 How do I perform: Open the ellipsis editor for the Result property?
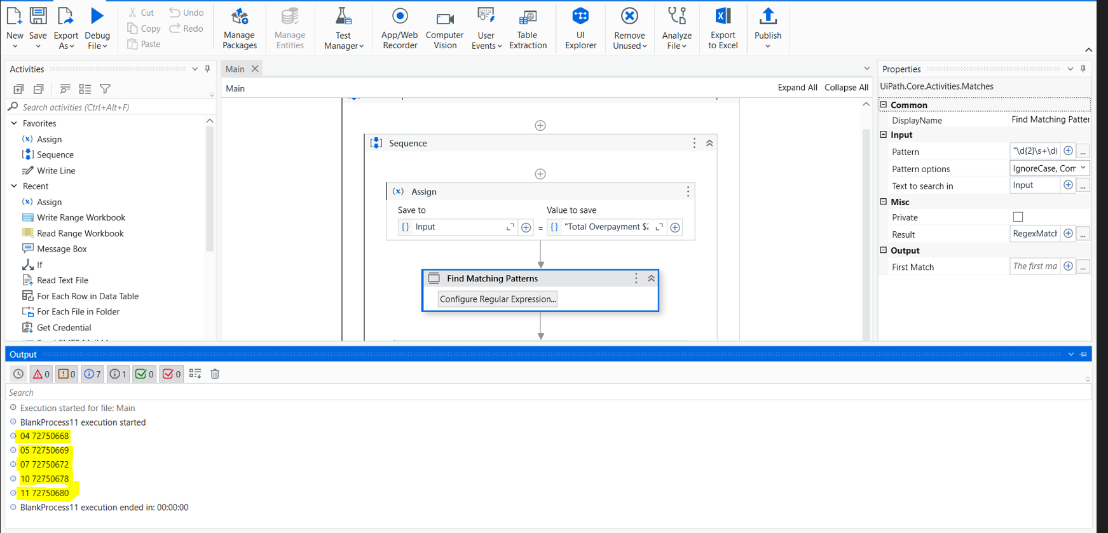(1083, 234)
